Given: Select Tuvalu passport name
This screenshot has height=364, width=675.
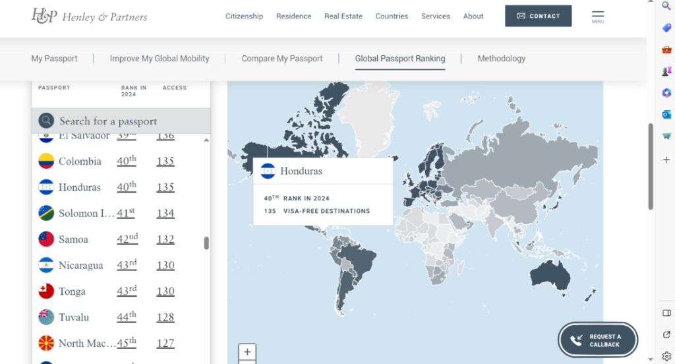Looking at the screenshot, I should [x=74, y=317].
